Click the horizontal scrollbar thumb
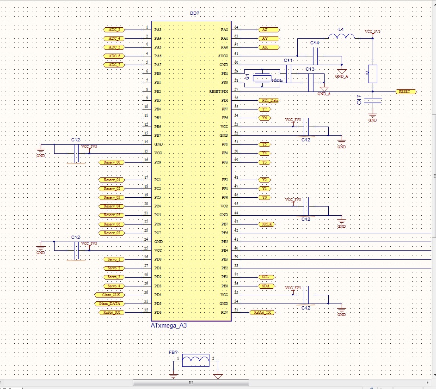The width and height of the screenshot is (436, 389). coord(190,383)
